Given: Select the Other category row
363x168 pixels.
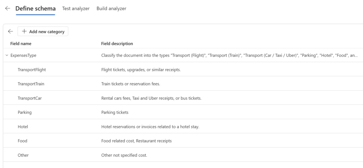Looking at the screenshot, I should pos(183,155).
